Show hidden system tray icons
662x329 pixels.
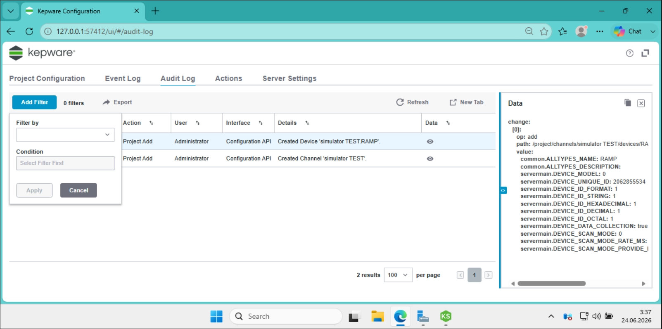coord(551,317)
